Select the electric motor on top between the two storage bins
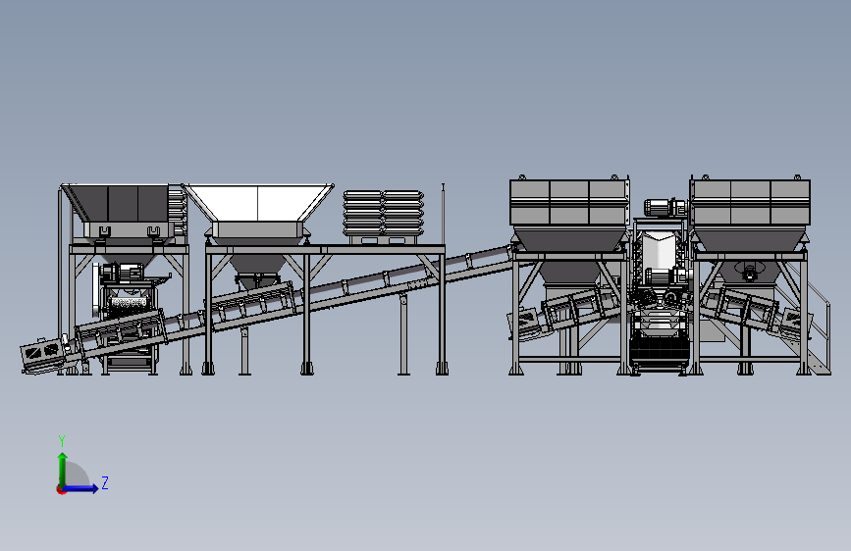Image resolution: width=851 pixels, height=551 pixels. (665, 207)
